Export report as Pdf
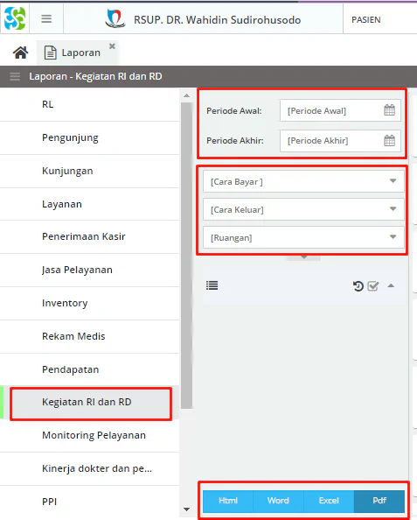The width and height of the screenshot is (417, 520). (379, 501)
